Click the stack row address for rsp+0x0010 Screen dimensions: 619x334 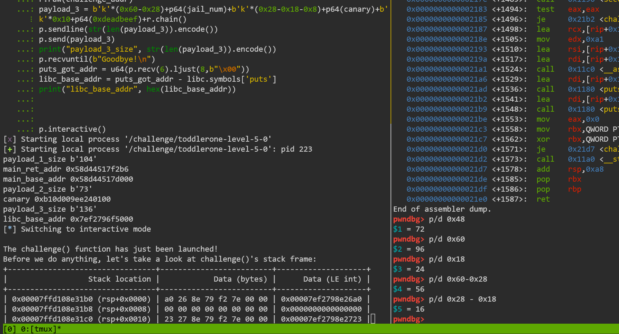coord(81,319)
